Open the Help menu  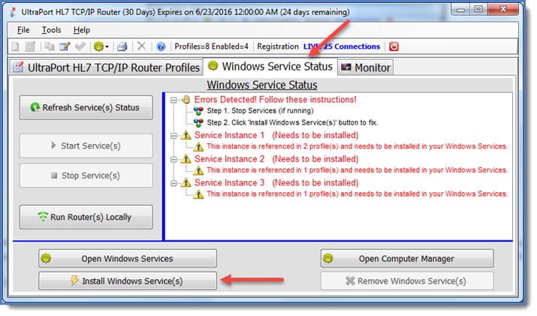pos(82,30)
